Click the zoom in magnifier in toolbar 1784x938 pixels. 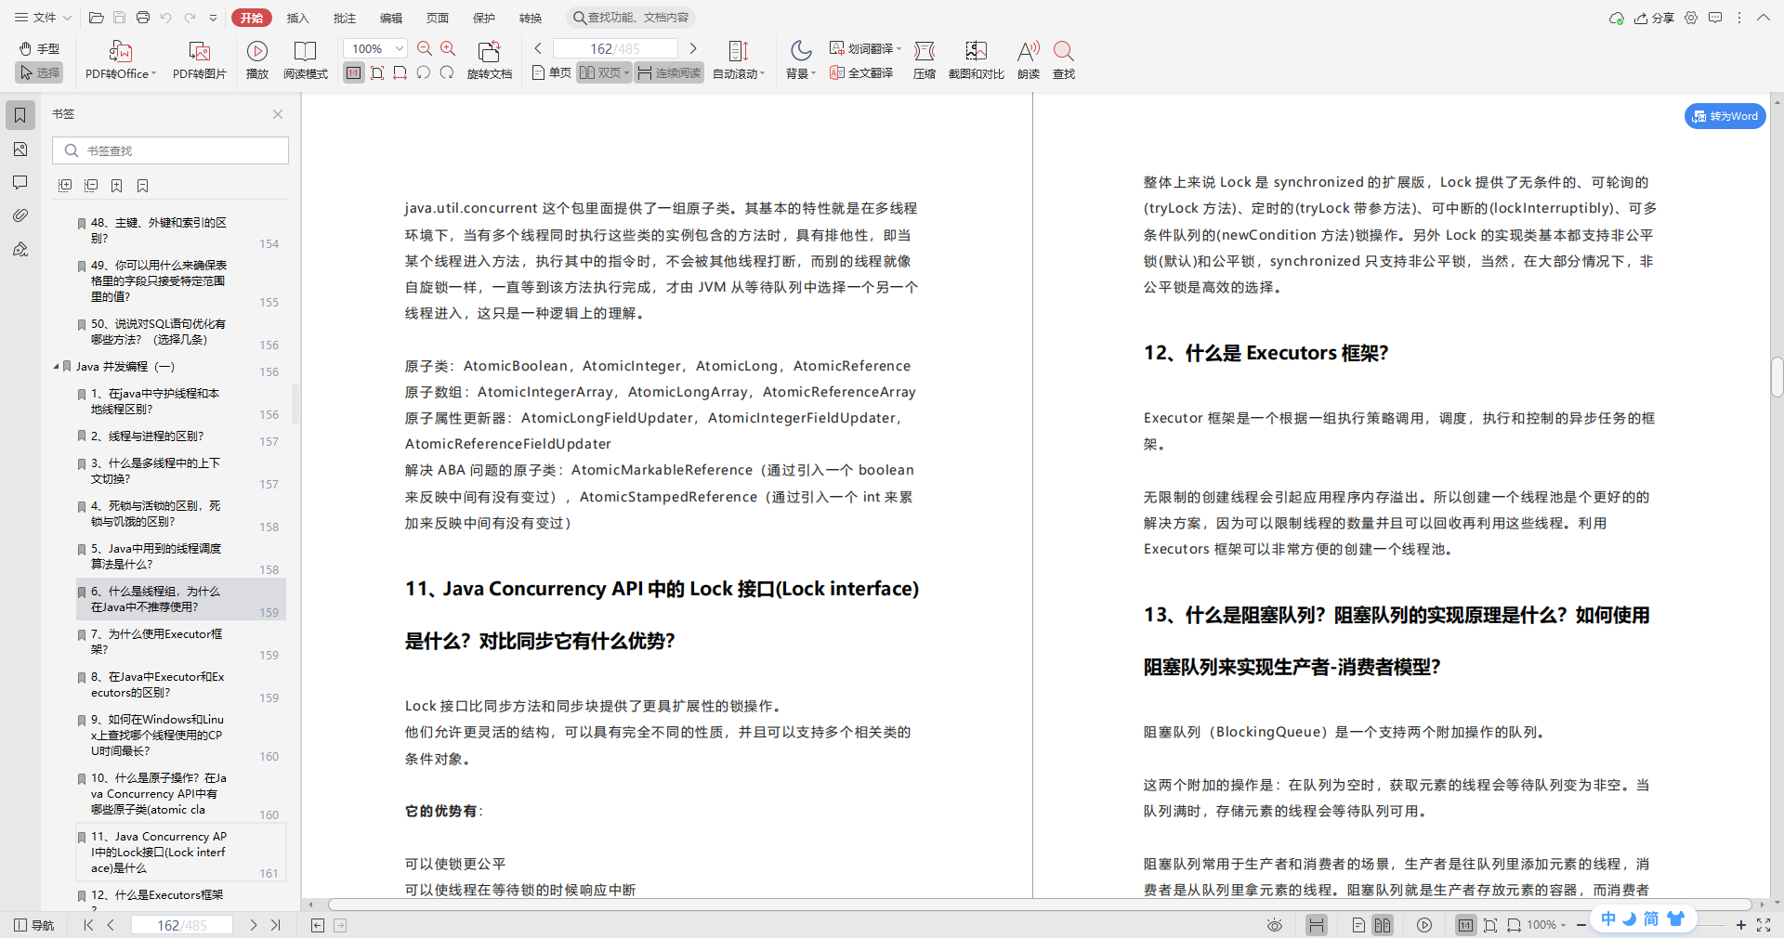(x=448, y=48)
